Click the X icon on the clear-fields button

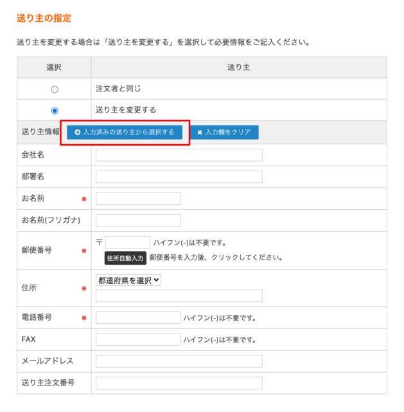[200, 133]
